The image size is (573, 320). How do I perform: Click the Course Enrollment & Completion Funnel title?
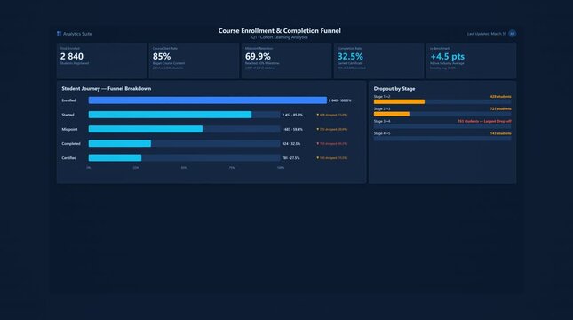click(280, 31)
